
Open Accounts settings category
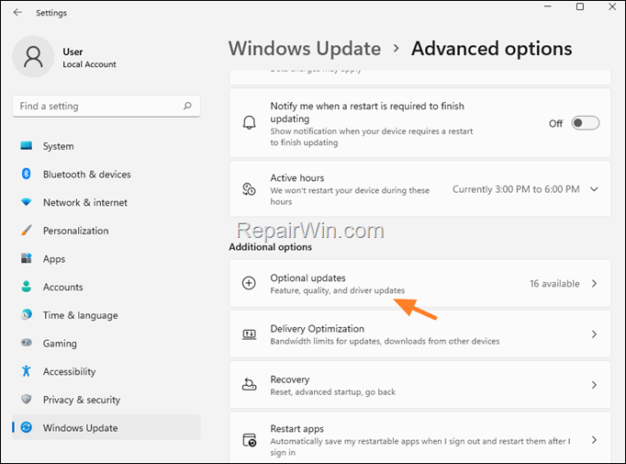(106, 287)
